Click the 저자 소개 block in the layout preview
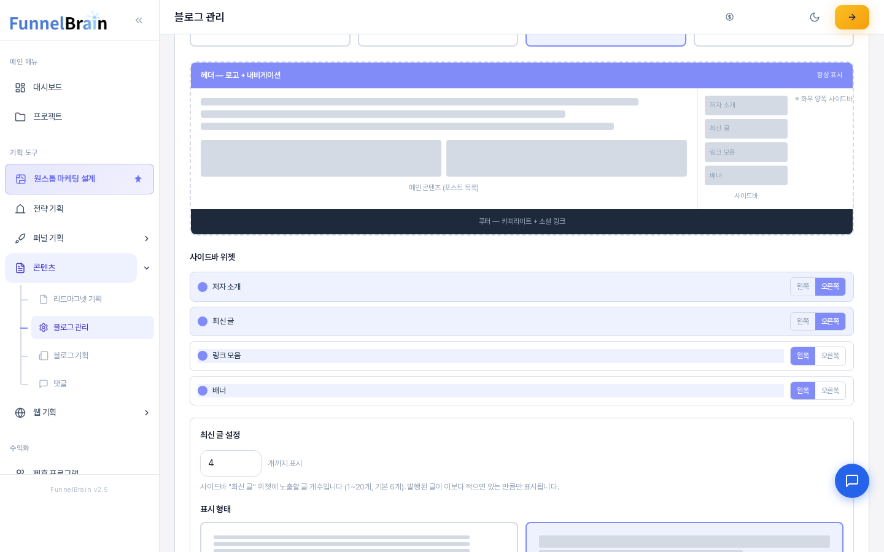Image resolution: width=884 pixels, height=552 pixels. [x=746, y=105]
